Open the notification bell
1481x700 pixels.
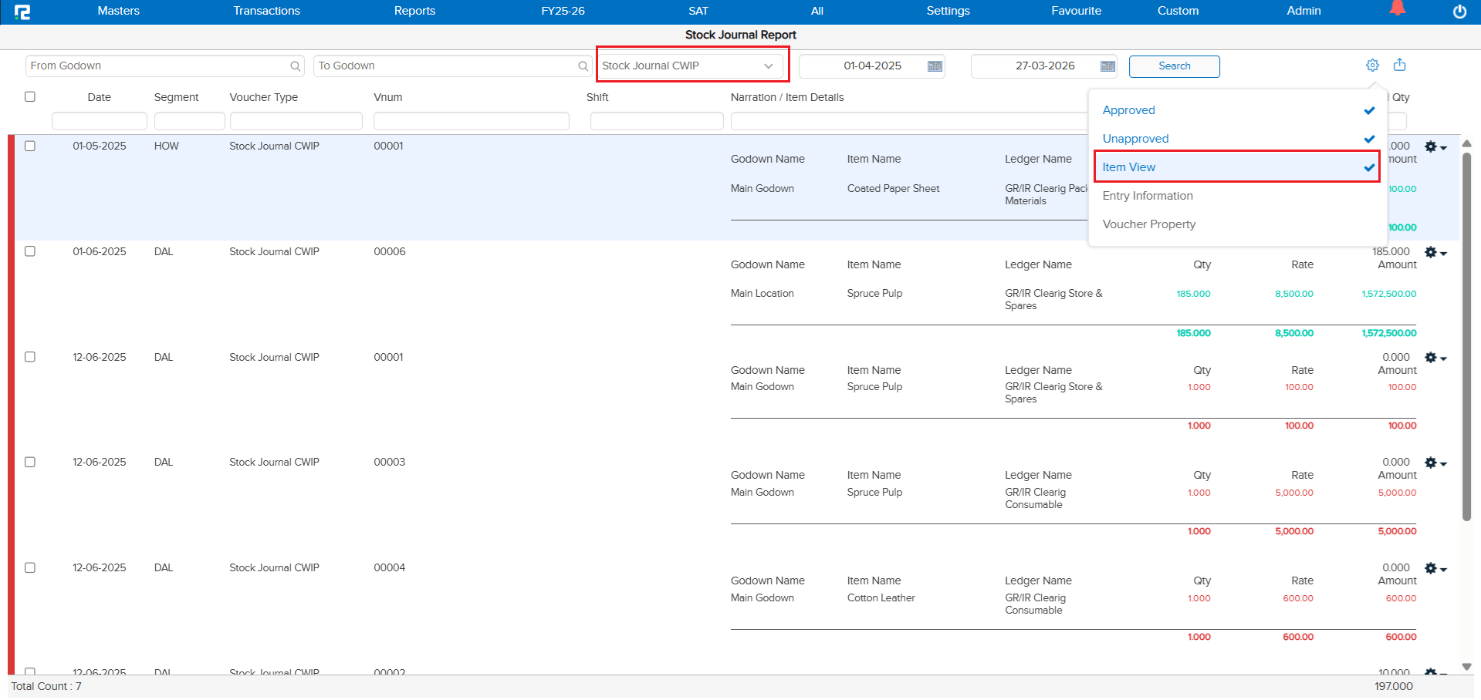1397,9
